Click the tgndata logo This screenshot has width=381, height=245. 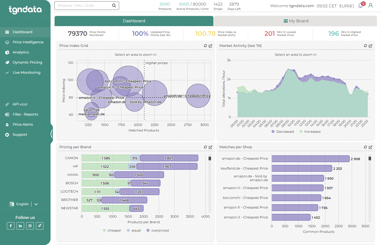click(25, 10)
